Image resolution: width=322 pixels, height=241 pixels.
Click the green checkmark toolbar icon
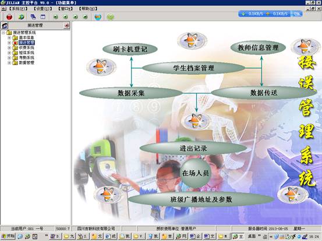110,17
